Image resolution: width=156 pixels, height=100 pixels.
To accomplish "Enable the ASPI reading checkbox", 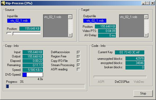I will (x=78, y=69).
